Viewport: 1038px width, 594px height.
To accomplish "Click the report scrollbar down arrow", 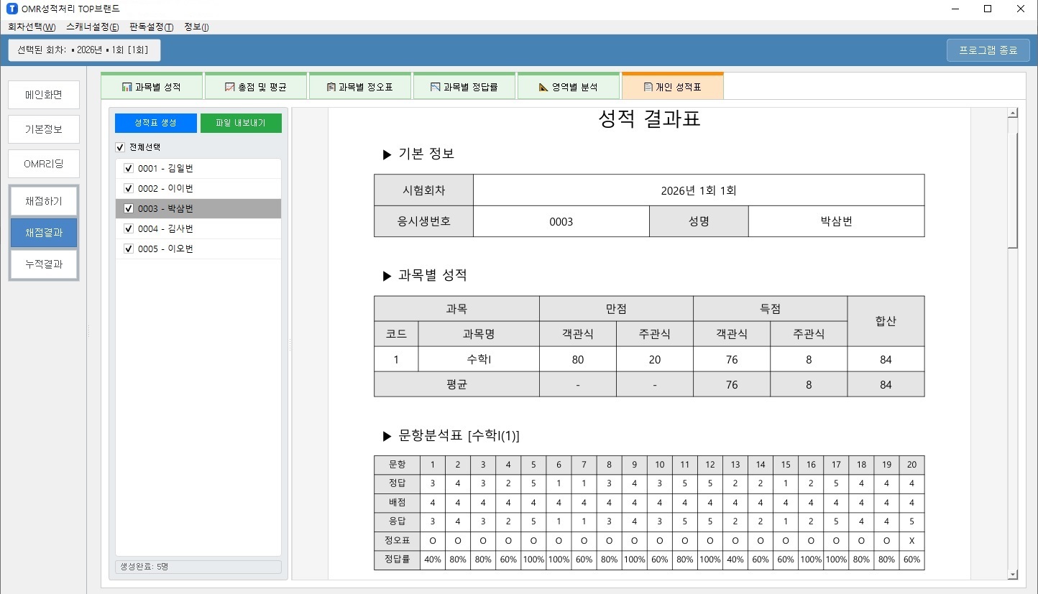I will click(1012, 574).
